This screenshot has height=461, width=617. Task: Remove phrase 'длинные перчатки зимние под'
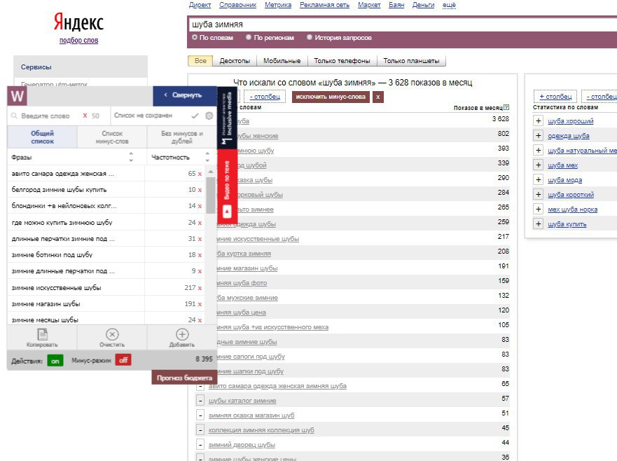pyautogui.click(x=200, y=239)
